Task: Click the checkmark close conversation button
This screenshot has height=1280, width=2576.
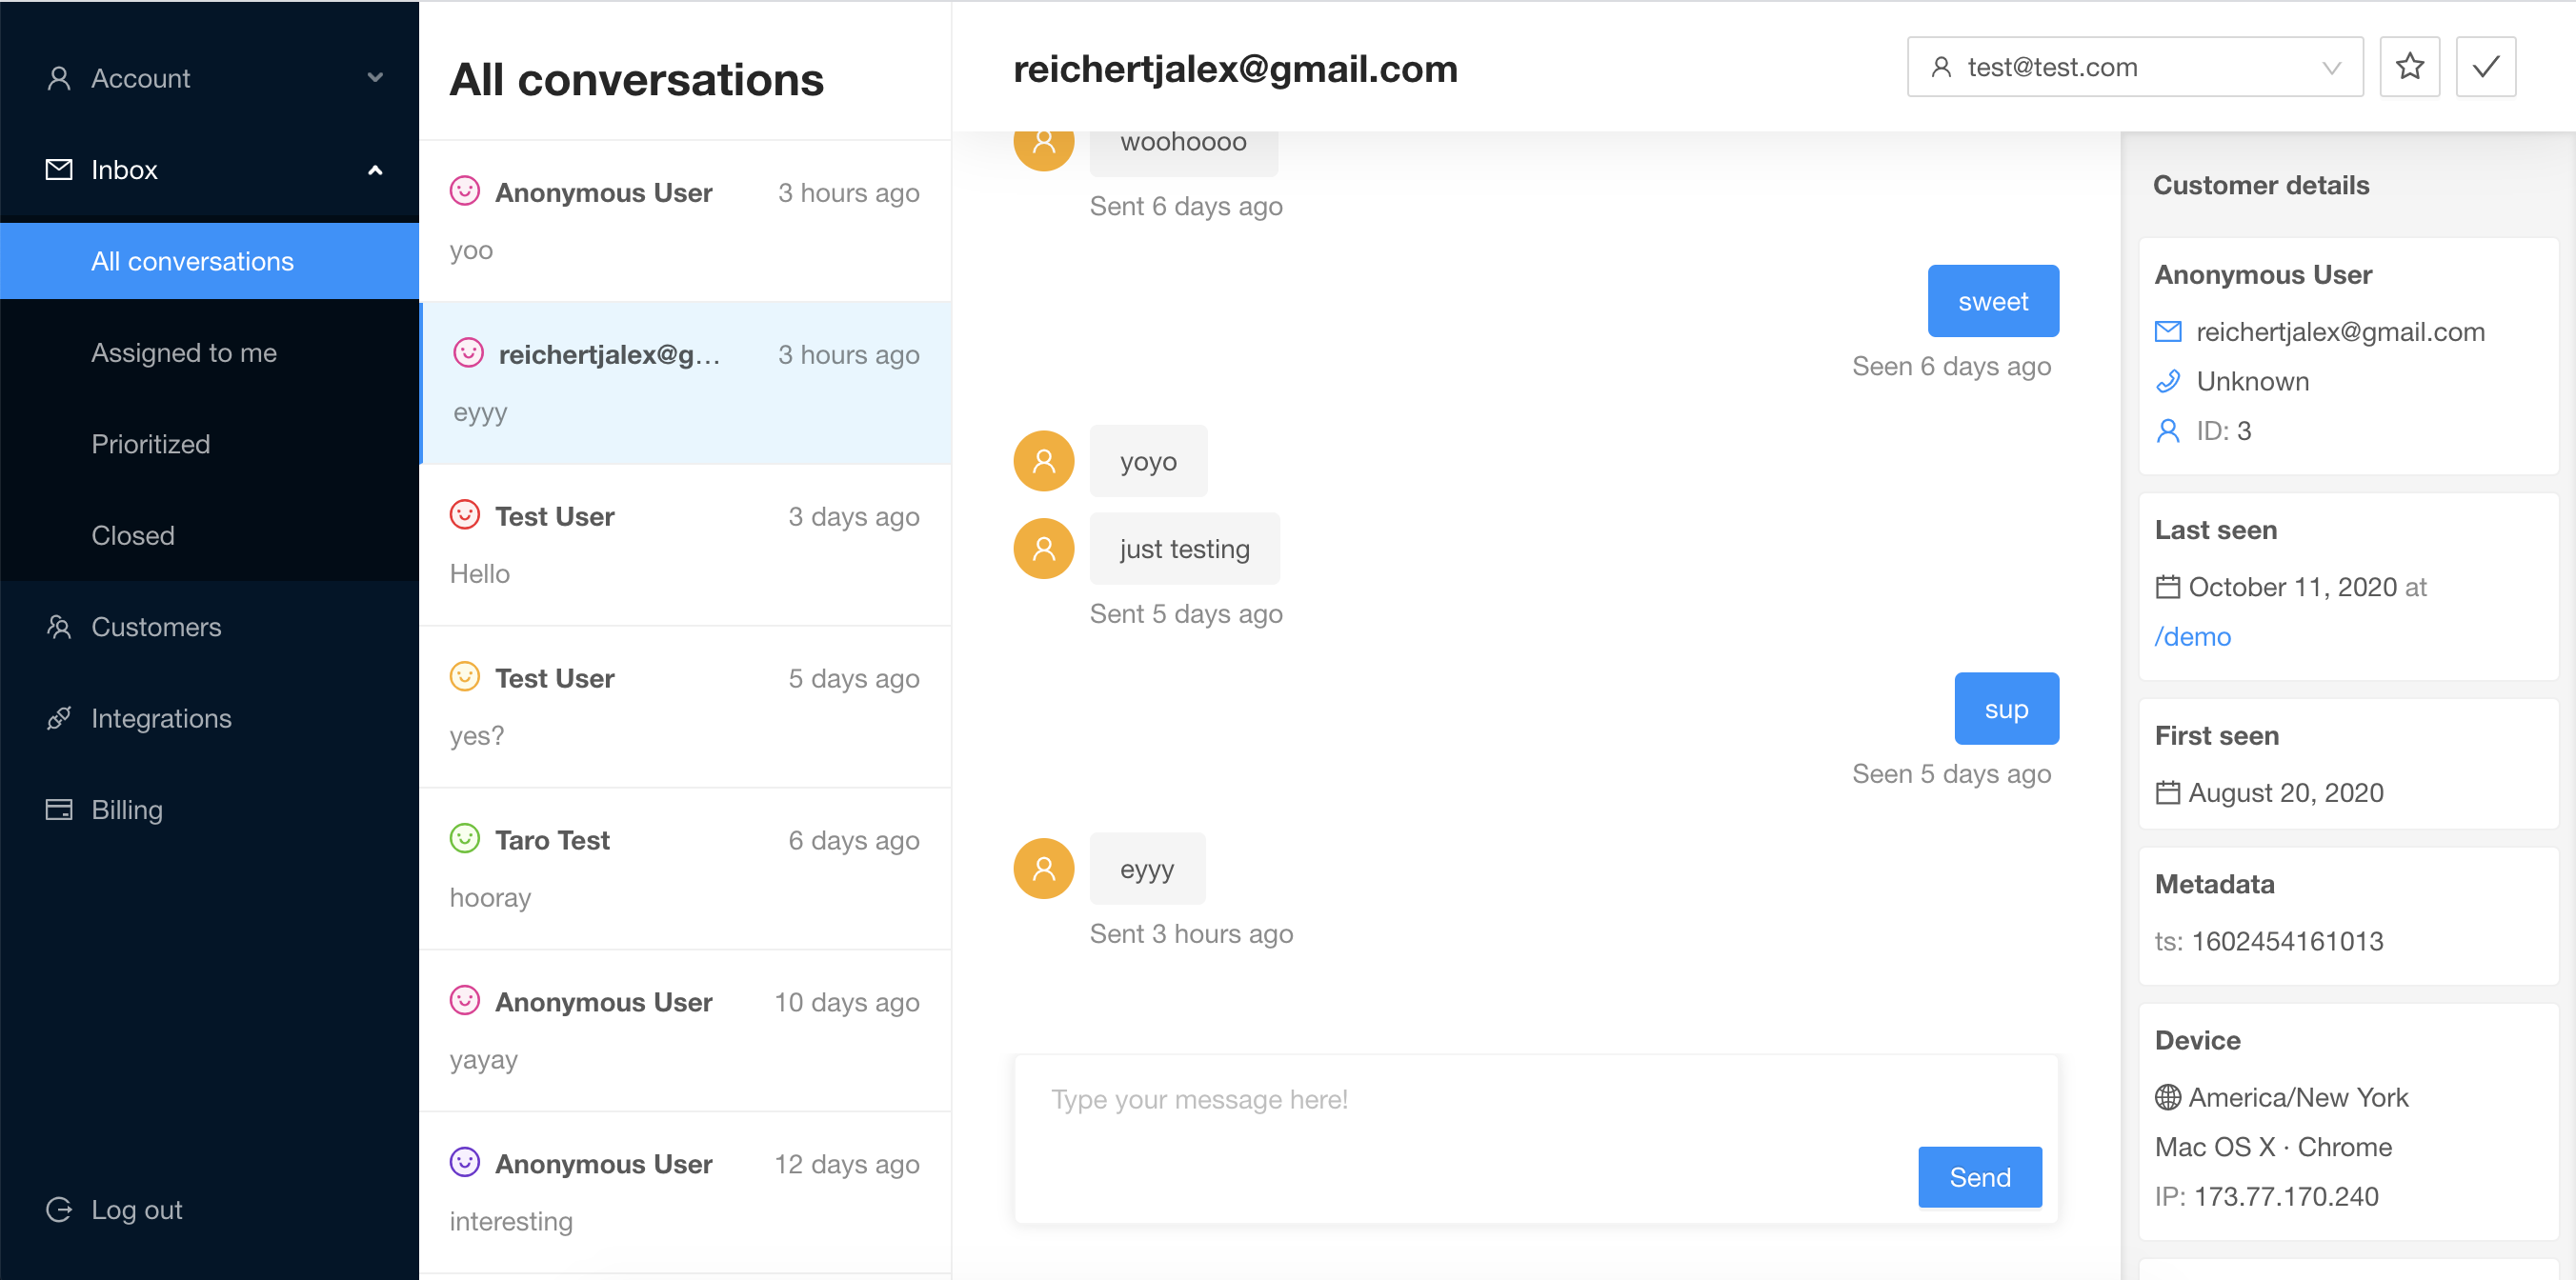Action: (x=2485, y=67)
